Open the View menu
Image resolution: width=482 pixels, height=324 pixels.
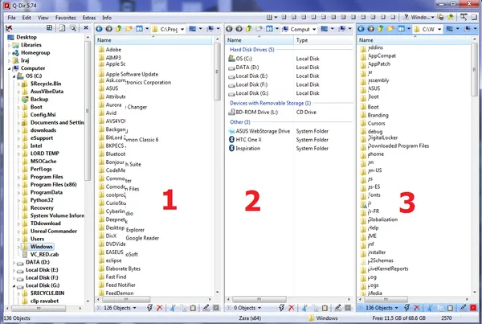(43, 18)
